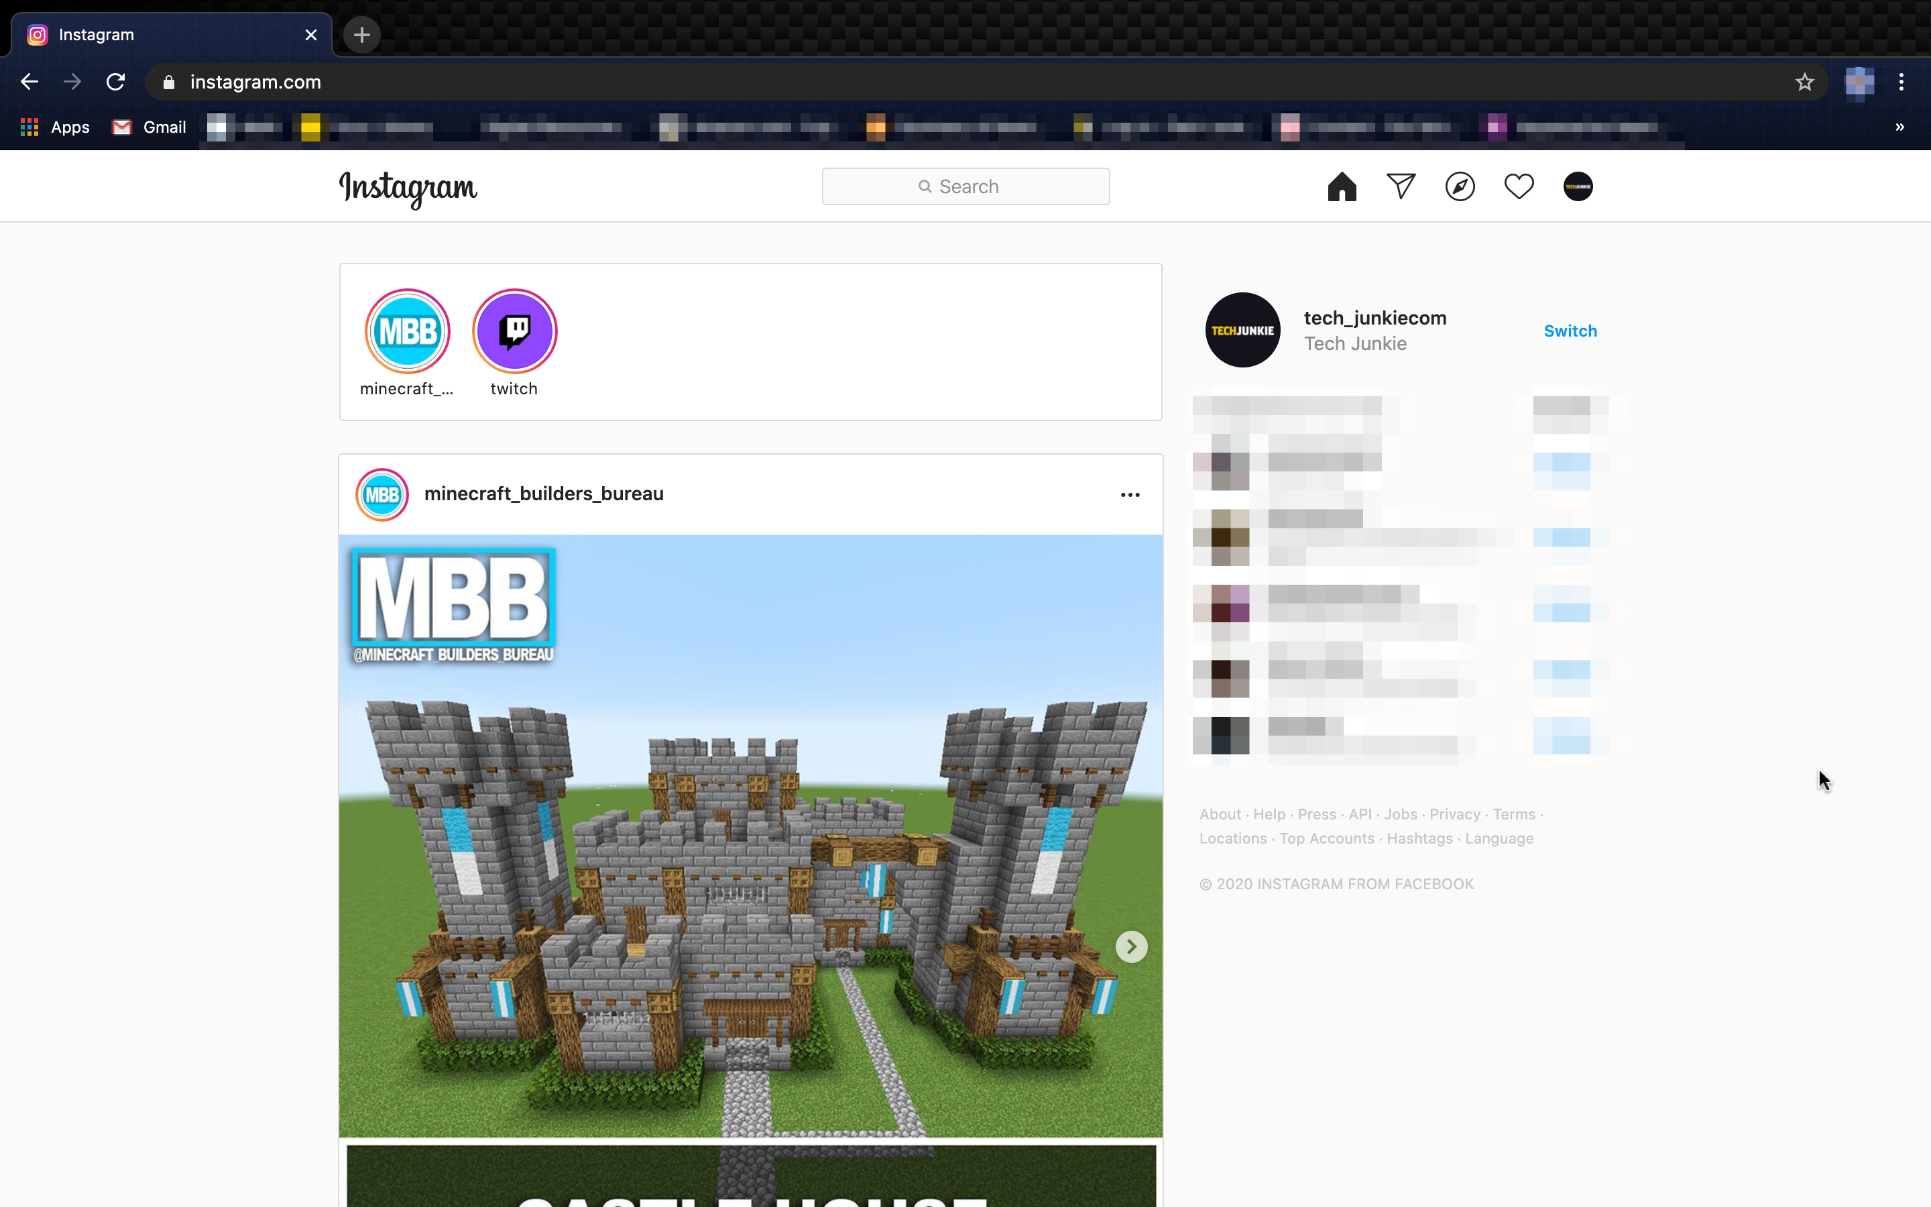This screenshot has width=1931, height=1207.
Task: Open the Jobs footer link
Action: coord(1401,814)
